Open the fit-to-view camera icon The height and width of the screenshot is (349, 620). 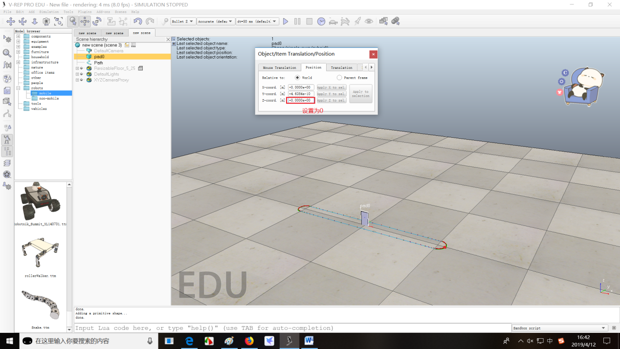pos(59,22)
